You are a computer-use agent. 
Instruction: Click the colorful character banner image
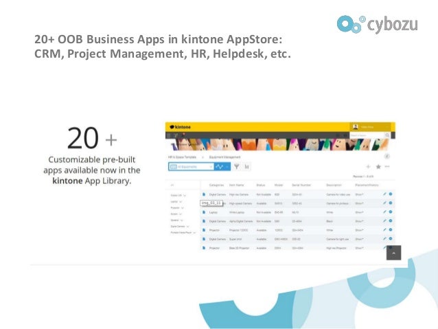[279, 144]
